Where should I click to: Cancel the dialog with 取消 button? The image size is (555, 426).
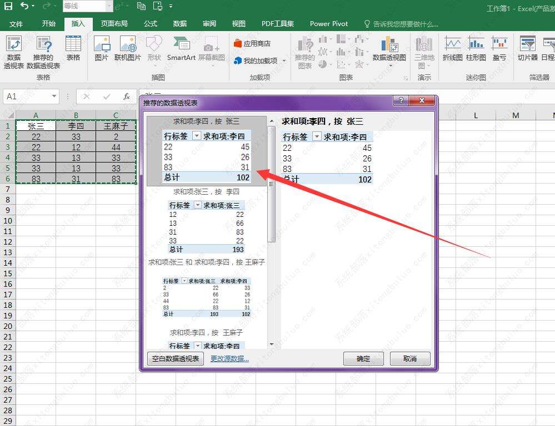pos(410,358)
